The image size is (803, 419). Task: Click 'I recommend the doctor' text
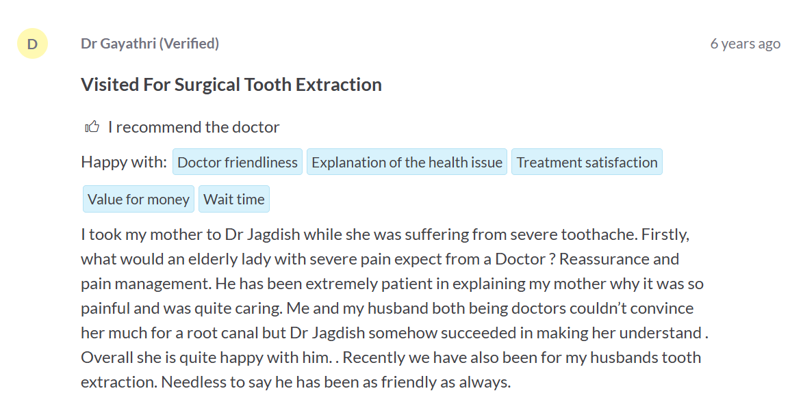(x=194, y=127)
